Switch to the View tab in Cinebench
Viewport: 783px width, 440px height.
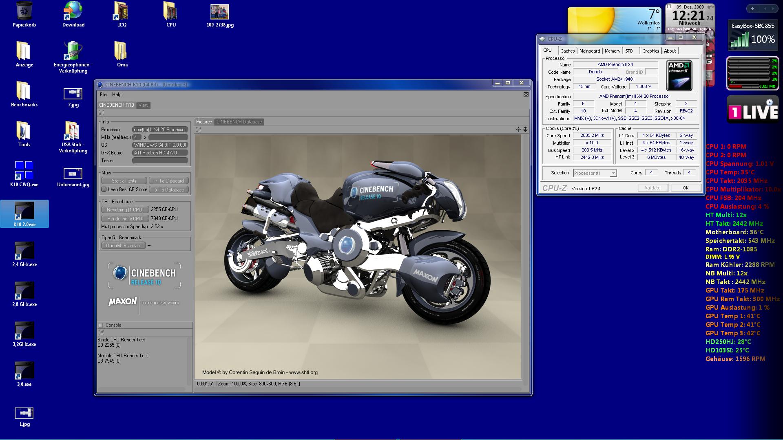coord(143,105)
